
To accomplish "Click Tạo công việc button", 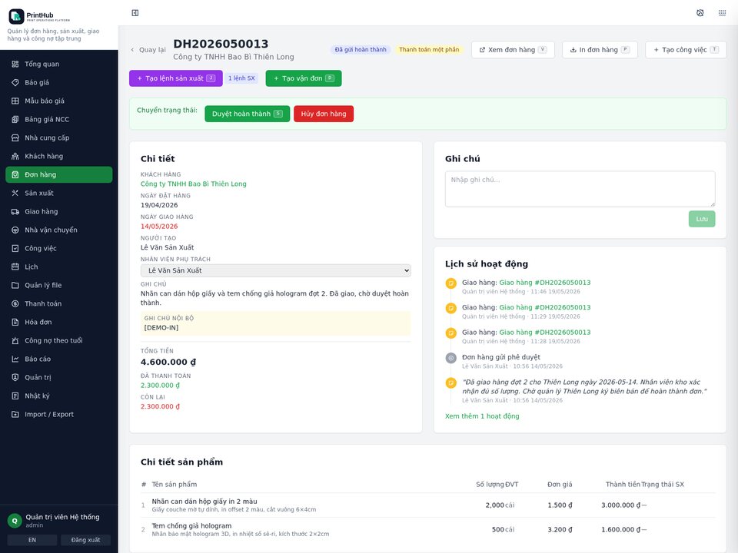I will (x=686, y=50).
